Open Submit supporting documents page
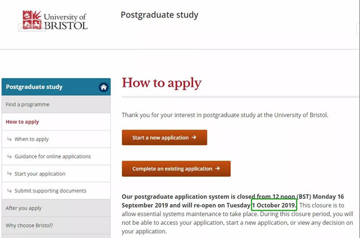This screenshot has width=360, height=238. [x=56, y=191]
